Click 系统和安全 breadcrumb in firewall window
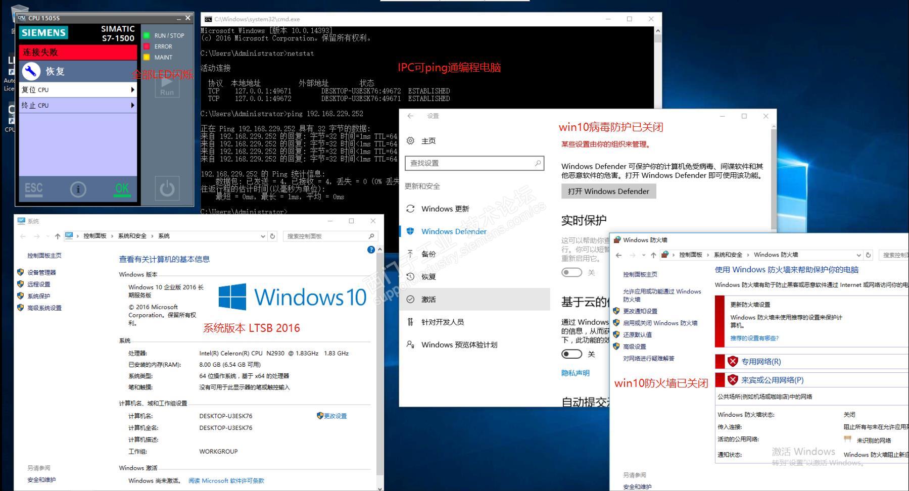The height and width of the screenshot is (491, 909). tap(728, 255)
